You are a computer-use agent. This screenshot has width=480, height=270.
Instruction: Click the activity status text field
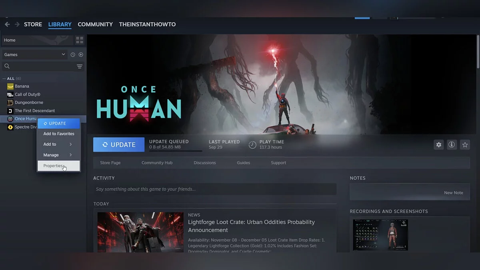(x=215, y=189)
